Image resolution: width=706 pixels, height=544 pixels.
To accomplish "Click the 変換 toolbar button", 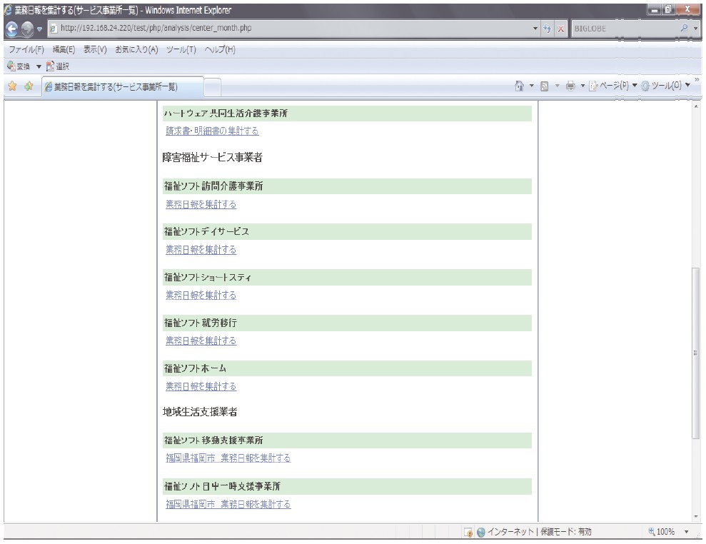I will pyautogui.click(x=19, y=66).
